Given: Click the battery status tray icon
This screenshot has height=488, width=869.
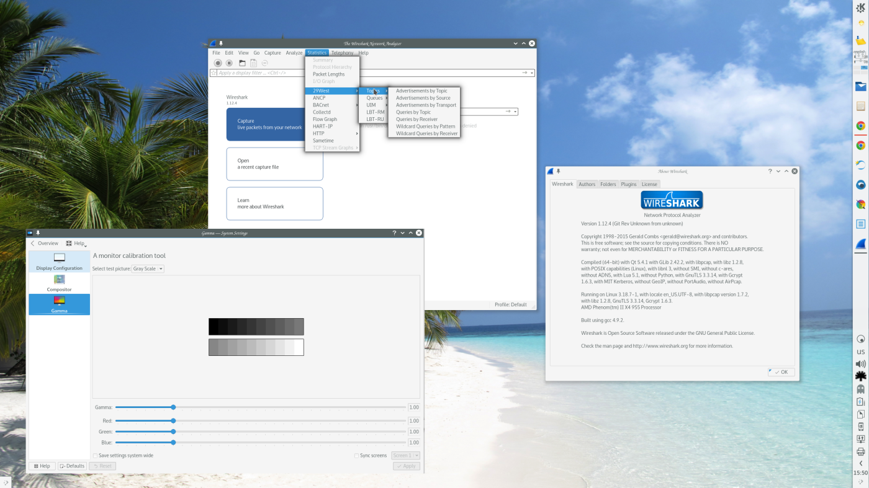Looking at the screenshot, I should coord(860,402).
